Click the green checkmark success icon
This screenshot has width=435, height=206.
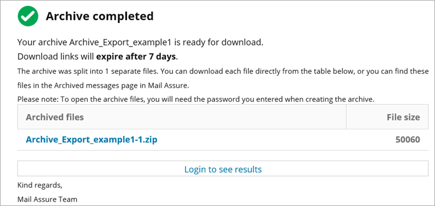28,16
